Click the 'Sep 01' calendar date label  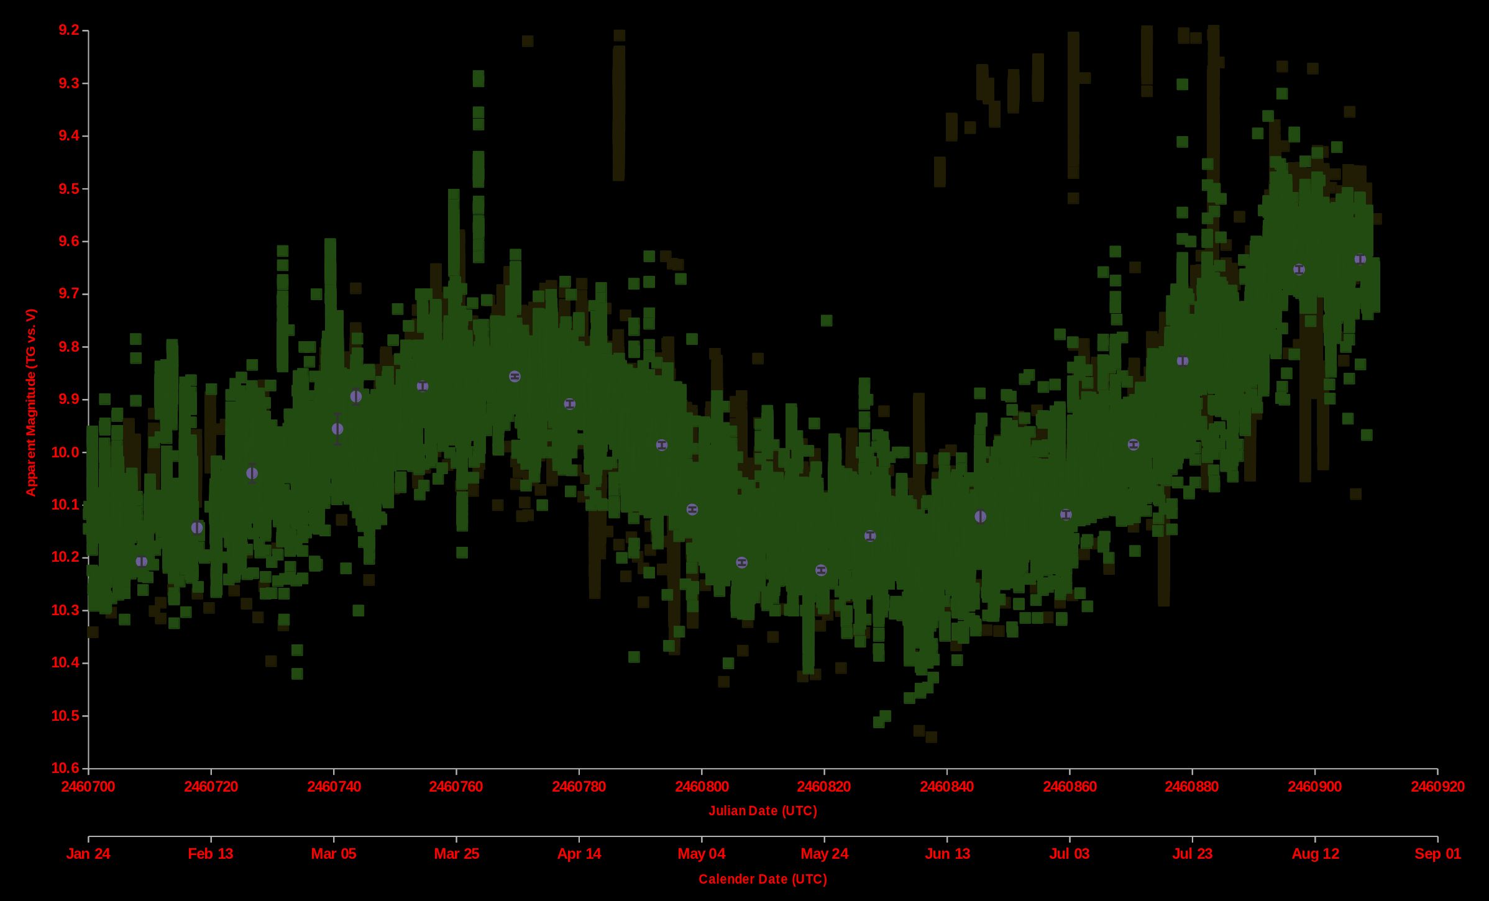[x=1437, y=853]
